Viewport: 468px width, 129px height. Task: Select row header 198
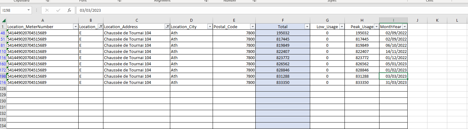coord(3,76)
